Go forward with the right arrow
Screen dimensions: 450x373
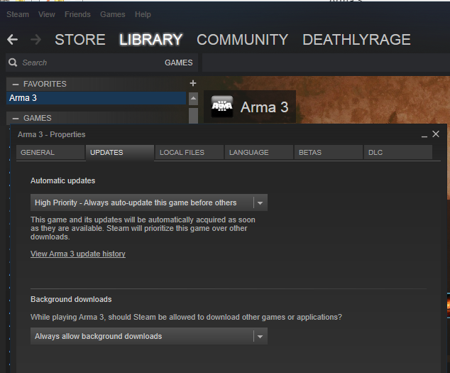click(x=35, y=39)
